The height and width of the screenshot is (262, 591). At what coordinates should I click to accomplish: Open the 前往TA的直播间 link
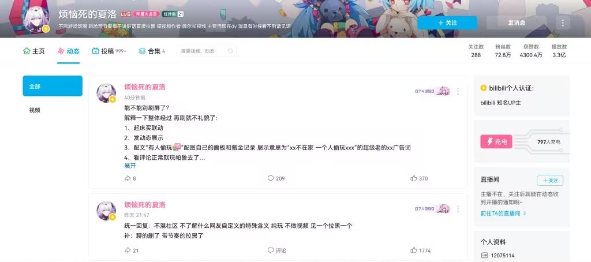(503, 214)
